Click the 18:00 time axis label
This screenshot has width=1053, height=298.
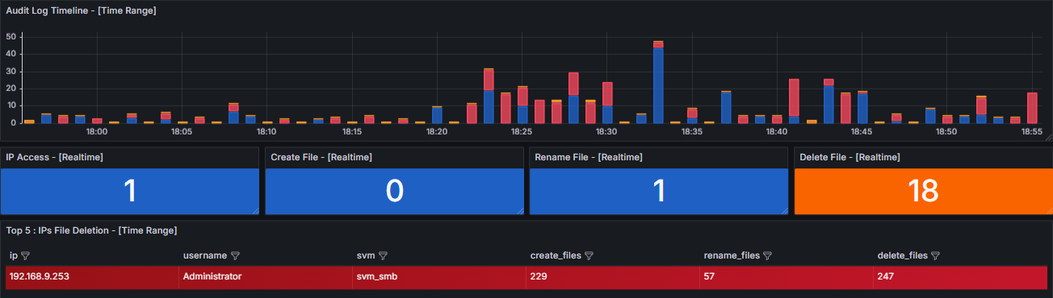(x=97, y=130)
